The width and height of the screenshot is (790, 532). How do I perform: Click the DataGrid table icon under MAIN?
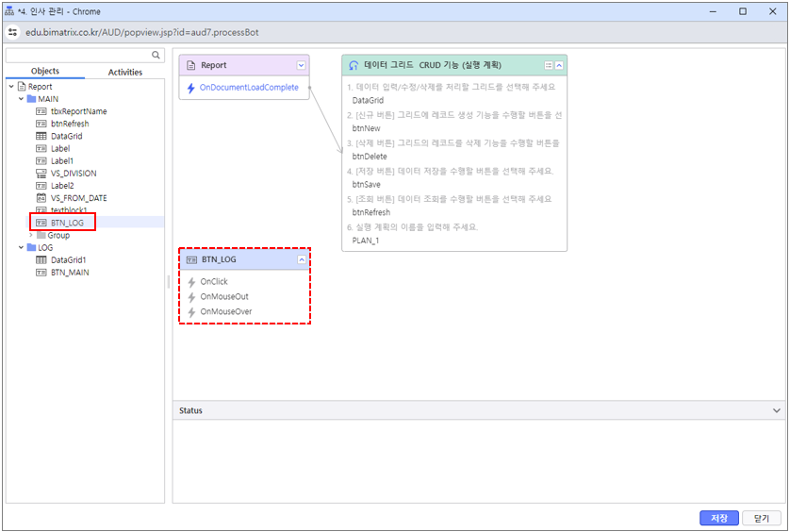pyautogui.click(x=41, y=136)
